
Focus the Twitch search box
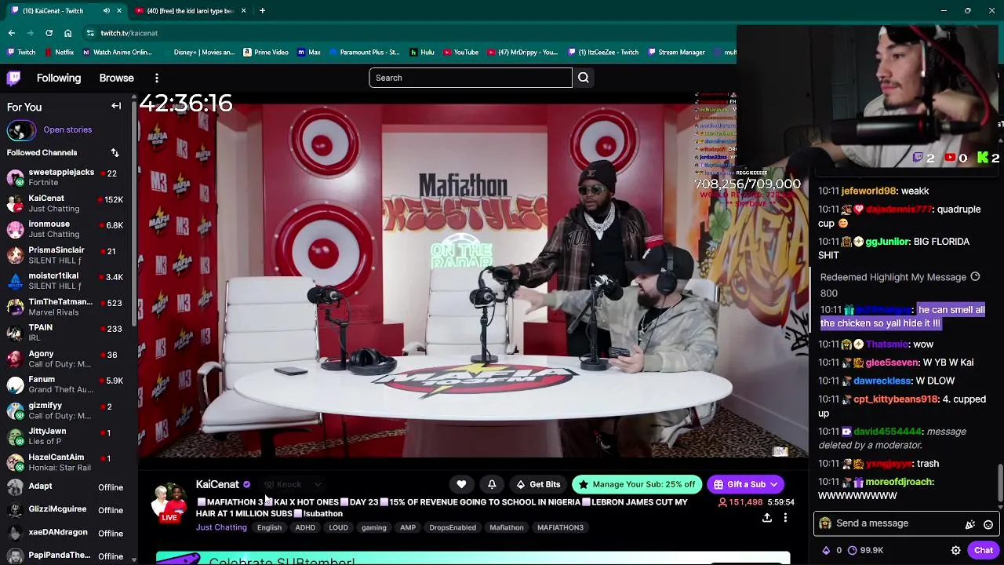(x=471, y=78)
